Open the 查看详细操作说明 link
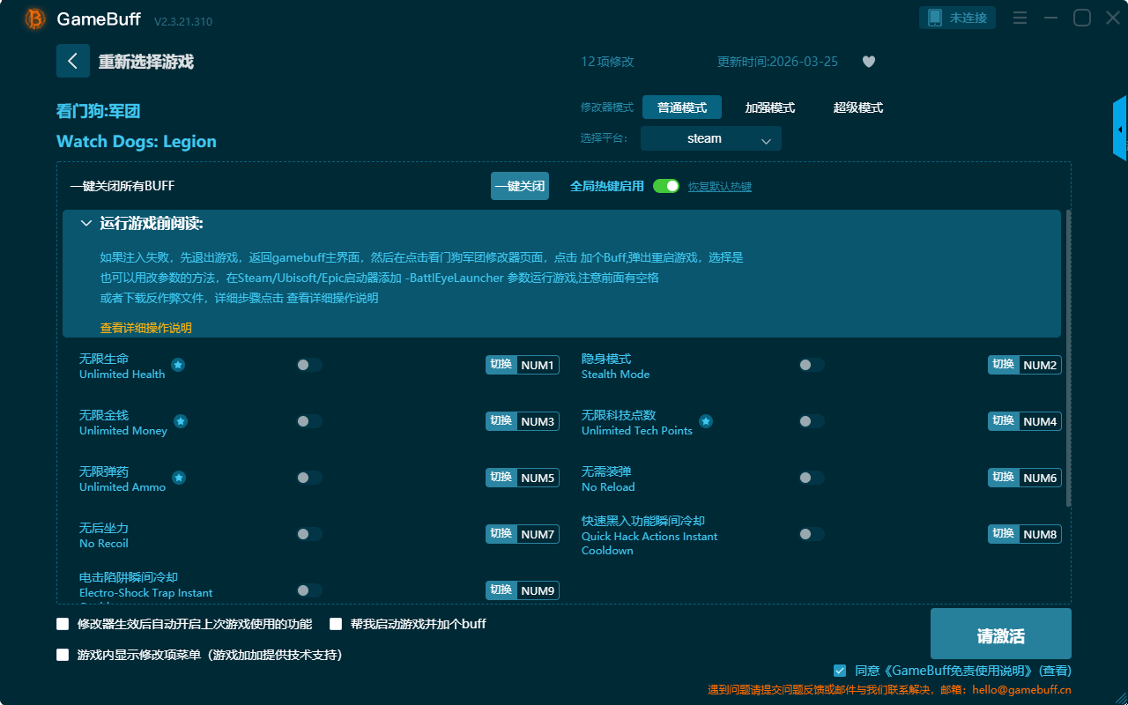Viewport: 1128px width, 705px height. click(145, 328)
